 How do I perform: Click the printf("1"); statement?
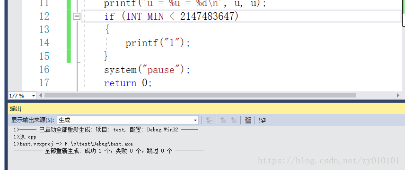click(x=158, y=43)
